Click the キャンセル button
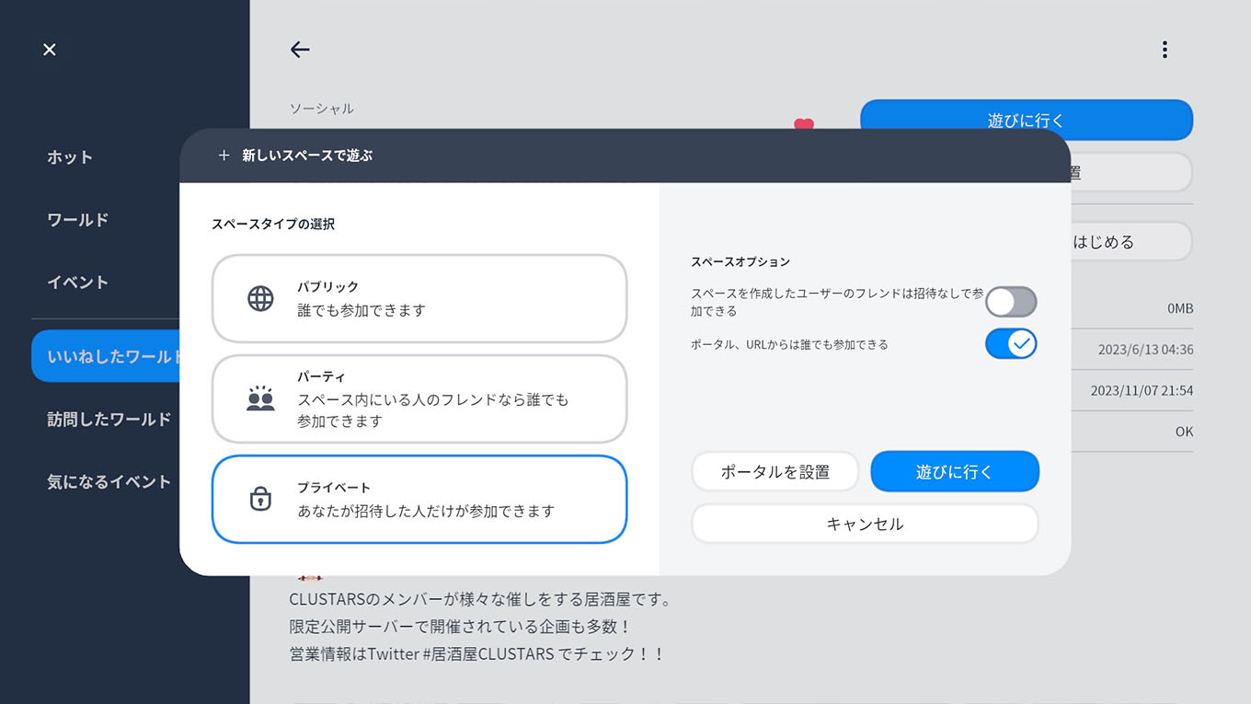The image size is (1251, 704). click(x=865, y=524)
